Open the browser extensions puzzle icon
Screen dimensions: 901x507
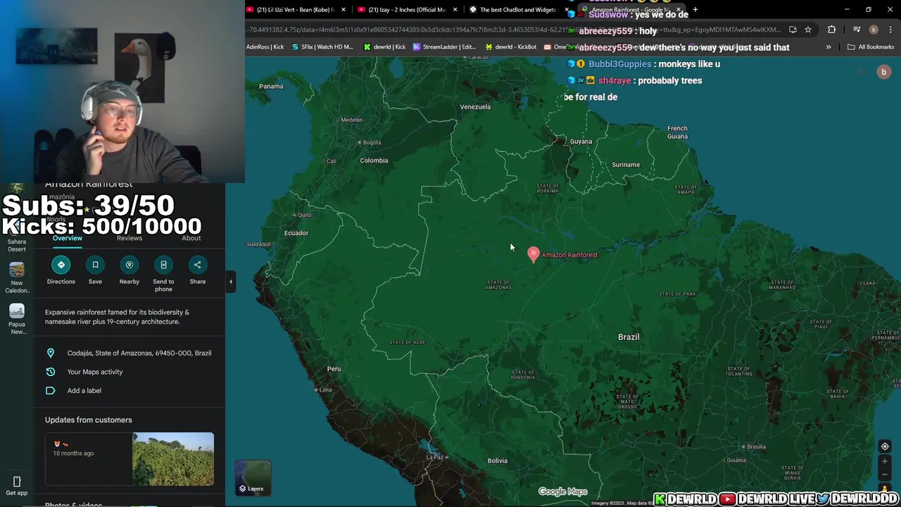click(832, 30)
